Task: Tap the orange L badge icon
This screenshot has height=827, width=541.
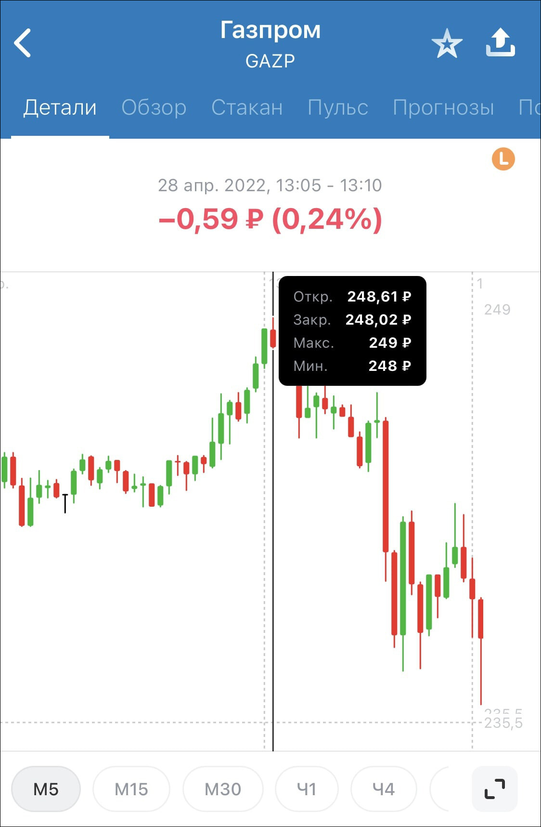Action: tap(503, 159)
